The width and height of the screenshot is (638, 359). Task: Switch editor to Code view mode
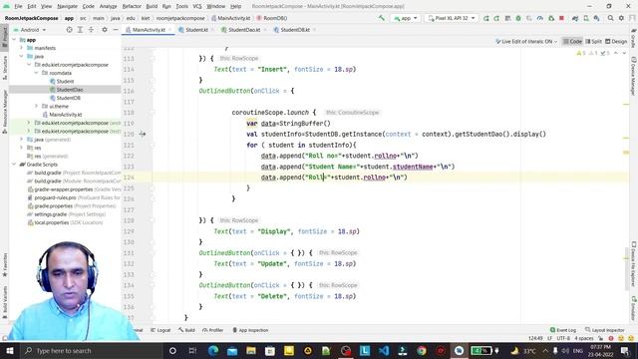coord(572,42)
